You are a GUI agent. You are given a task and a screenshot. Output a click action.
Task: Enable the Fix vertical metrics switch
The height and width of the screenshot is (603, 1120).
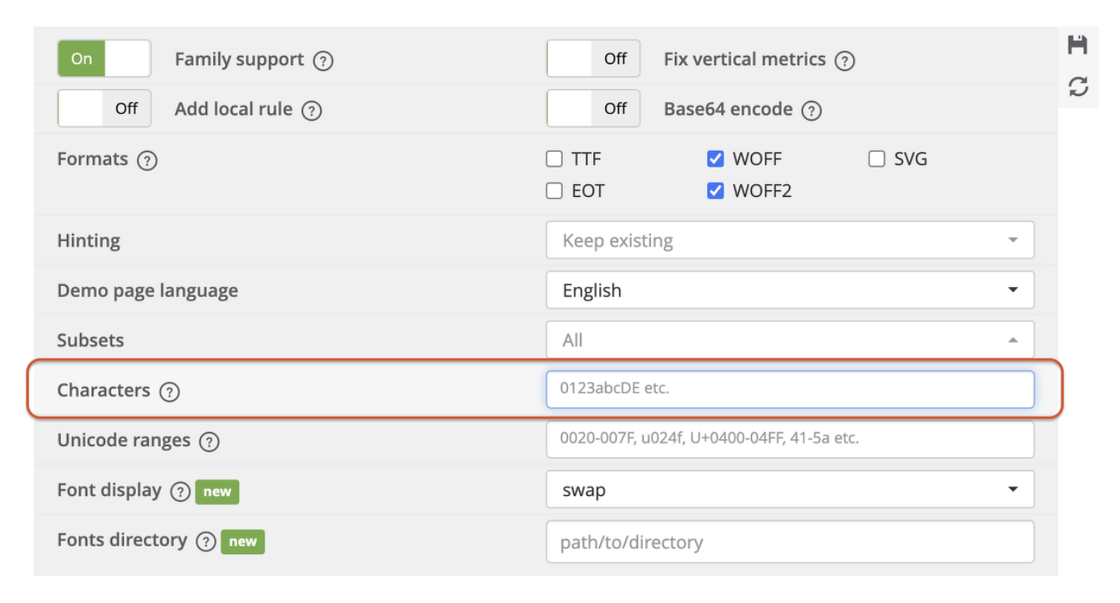593,59
